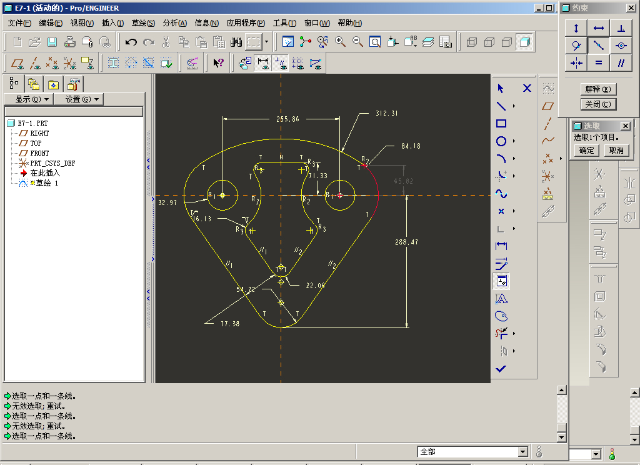Screen dimensions: 640x465
Task: Click the message log scroll up arrow
Action: 562,390
